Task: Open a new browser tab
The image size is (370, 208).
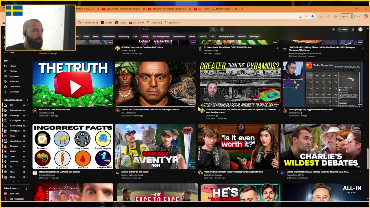Action: pyautogui.click(x=242, y=9)
